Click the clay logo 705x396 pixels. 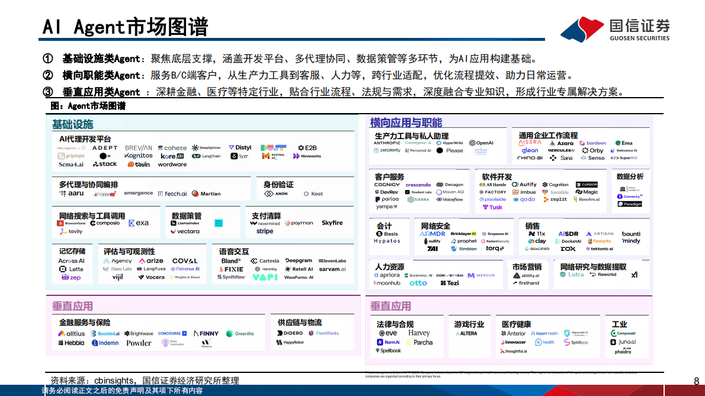537,241
